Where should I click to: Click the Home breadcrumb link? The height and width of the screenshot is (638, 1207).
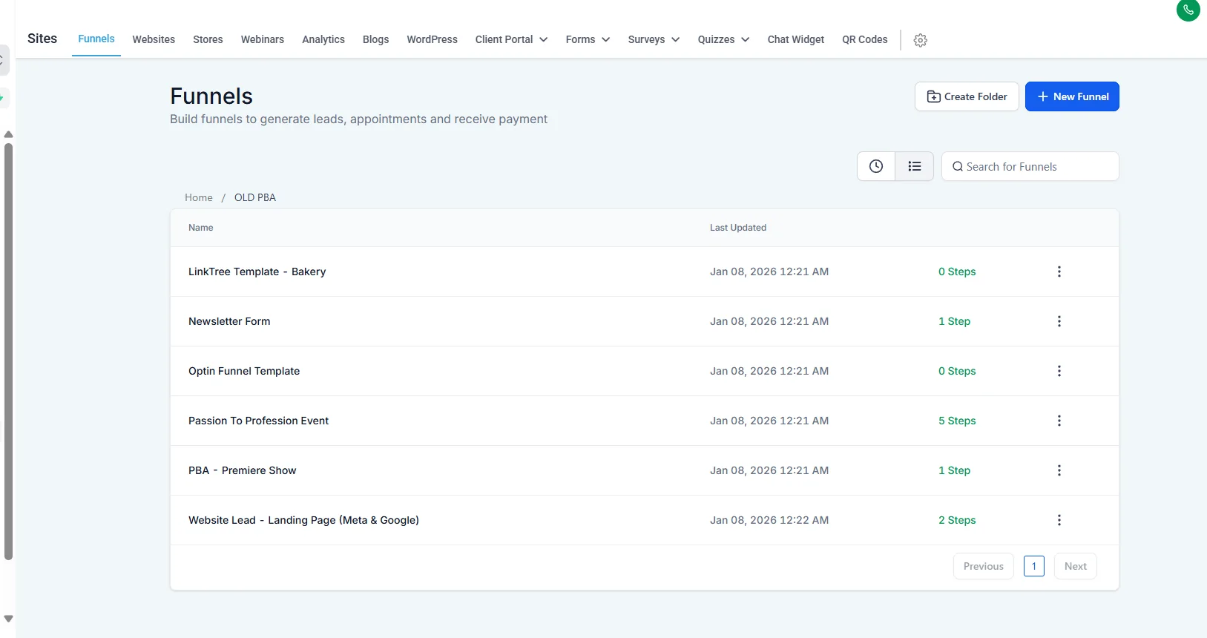click(x=199, y=197)
